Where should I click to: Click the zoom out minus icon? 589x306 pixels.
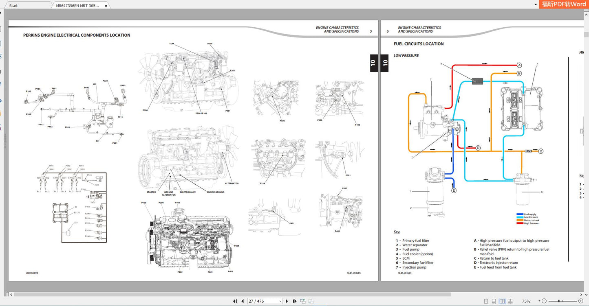pos(544,301)
